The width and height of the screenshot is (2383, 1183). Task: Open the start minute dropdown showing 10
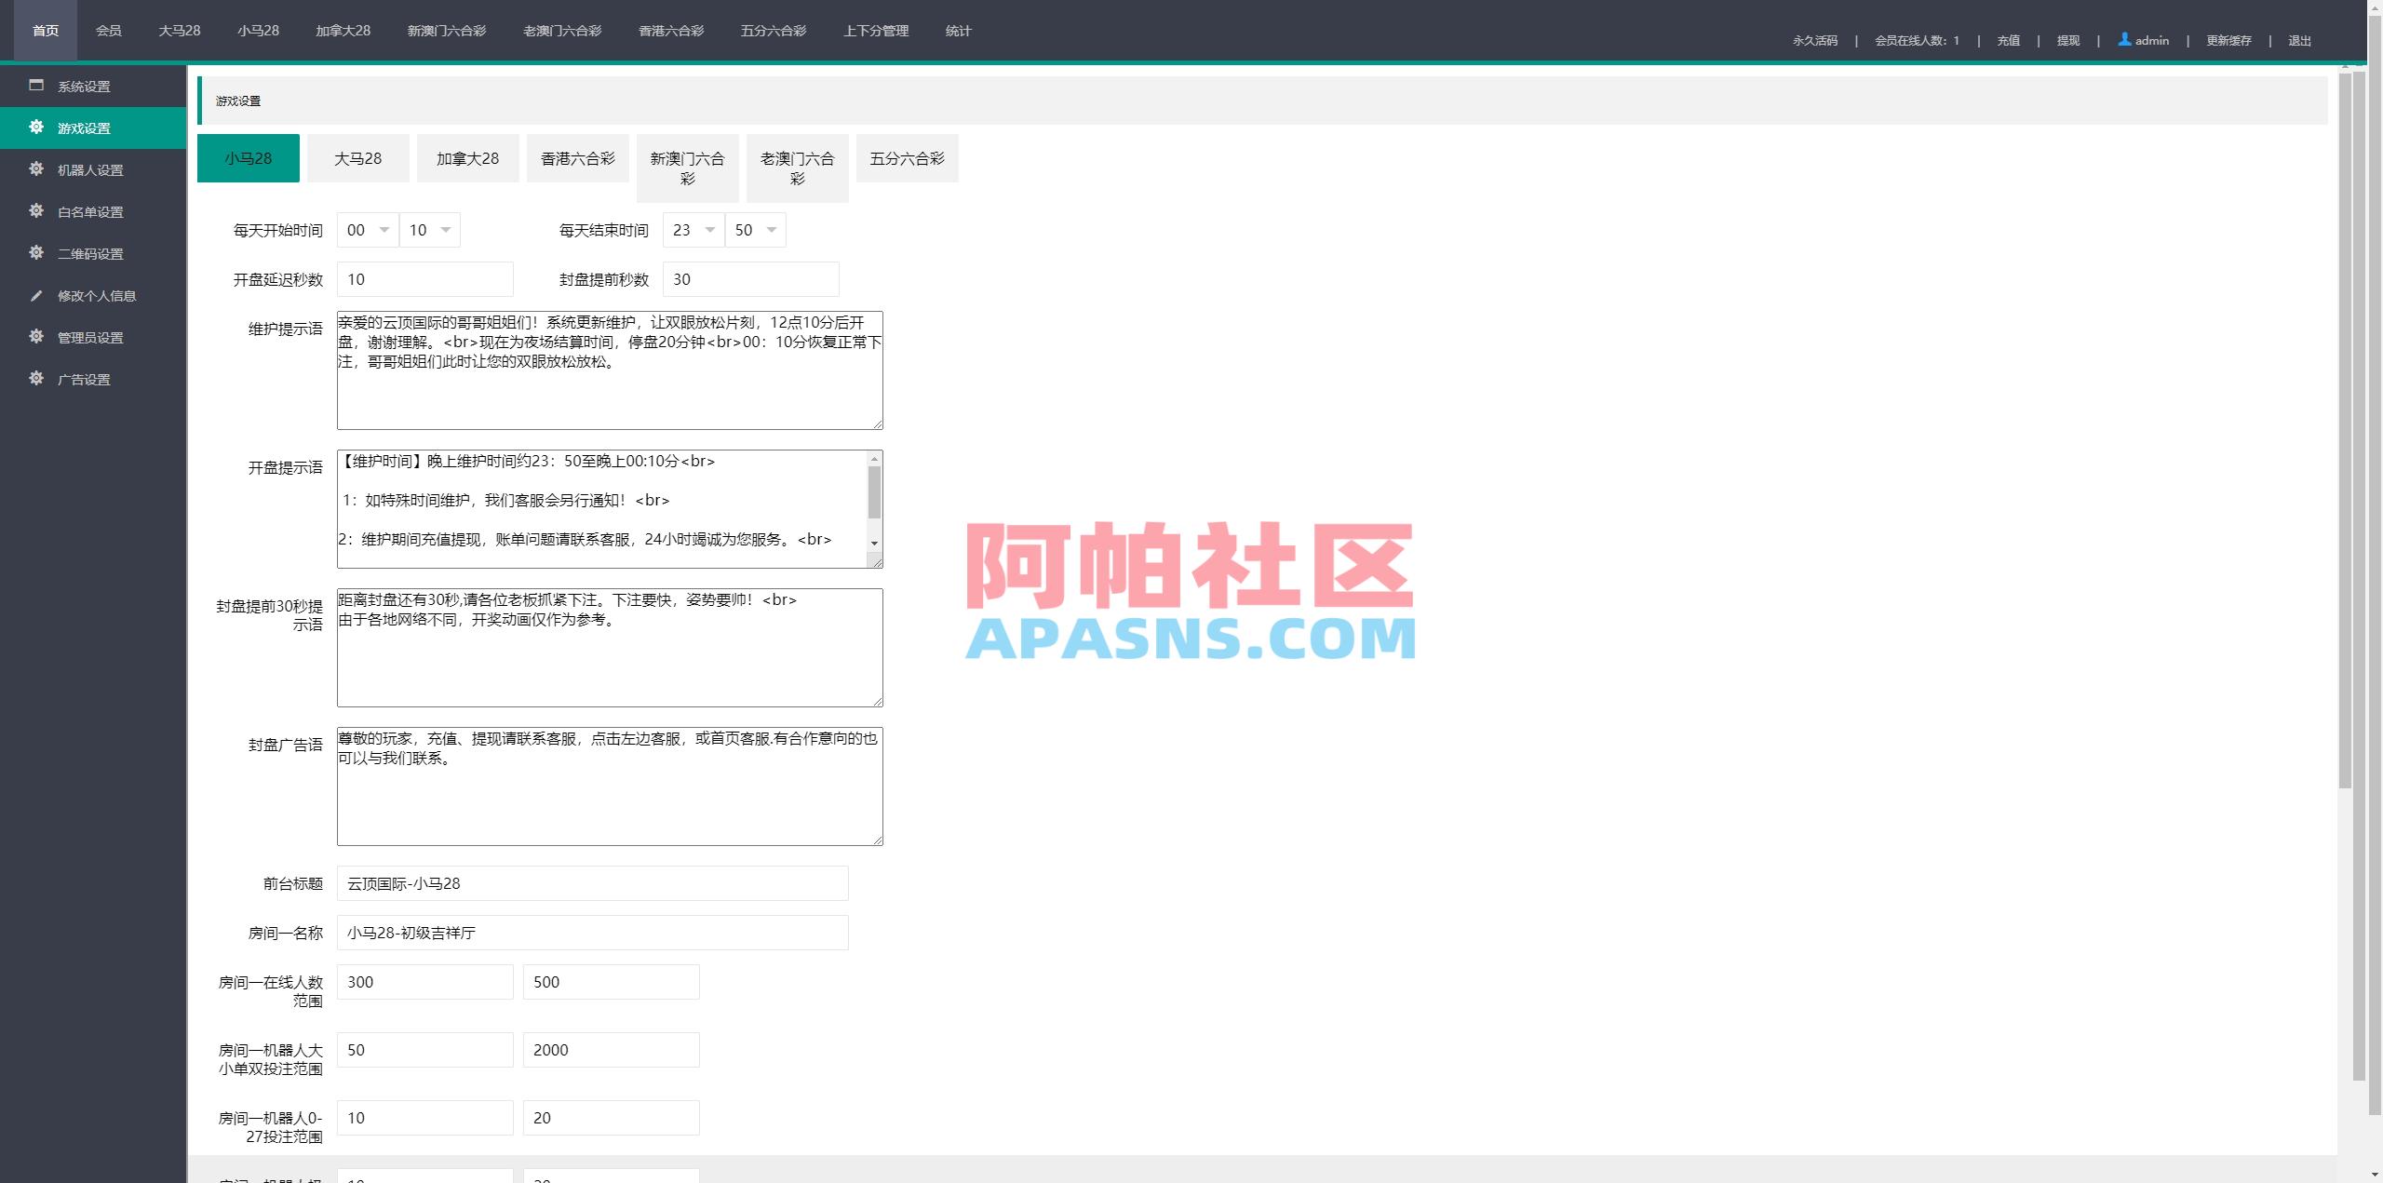tap(430, 230)
